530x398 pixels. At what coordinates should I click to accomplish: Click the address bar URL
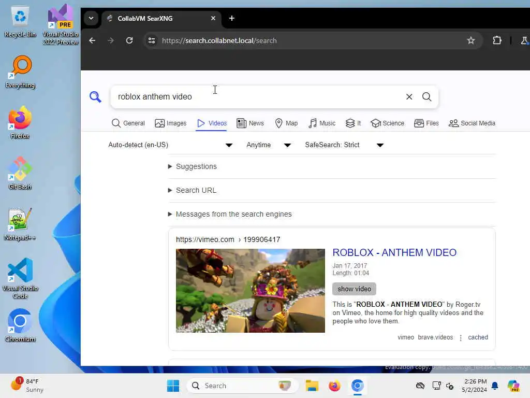pos(219,40)
